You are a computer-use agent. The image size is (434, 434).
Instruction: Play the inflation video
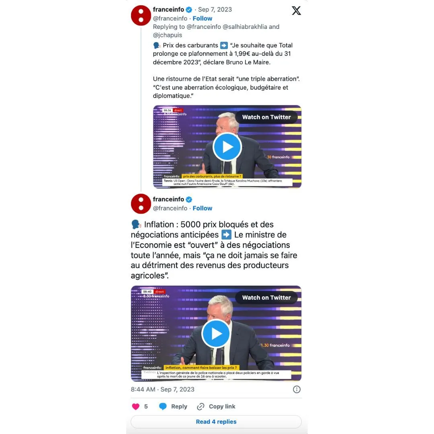coord(216,334)
